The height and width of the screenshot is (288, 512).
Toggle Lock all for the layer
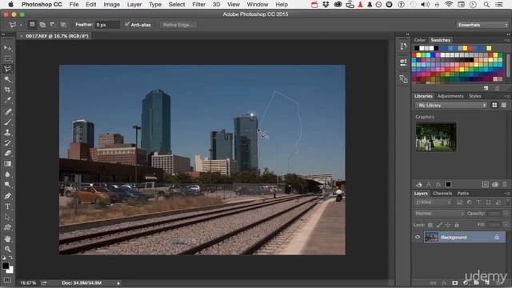[x=457, y=225]
